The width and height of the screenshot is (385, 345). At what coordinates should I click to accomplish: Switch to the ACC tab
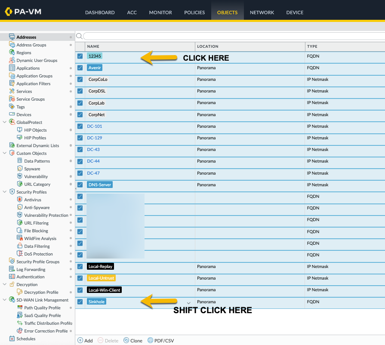coord(132,12)
